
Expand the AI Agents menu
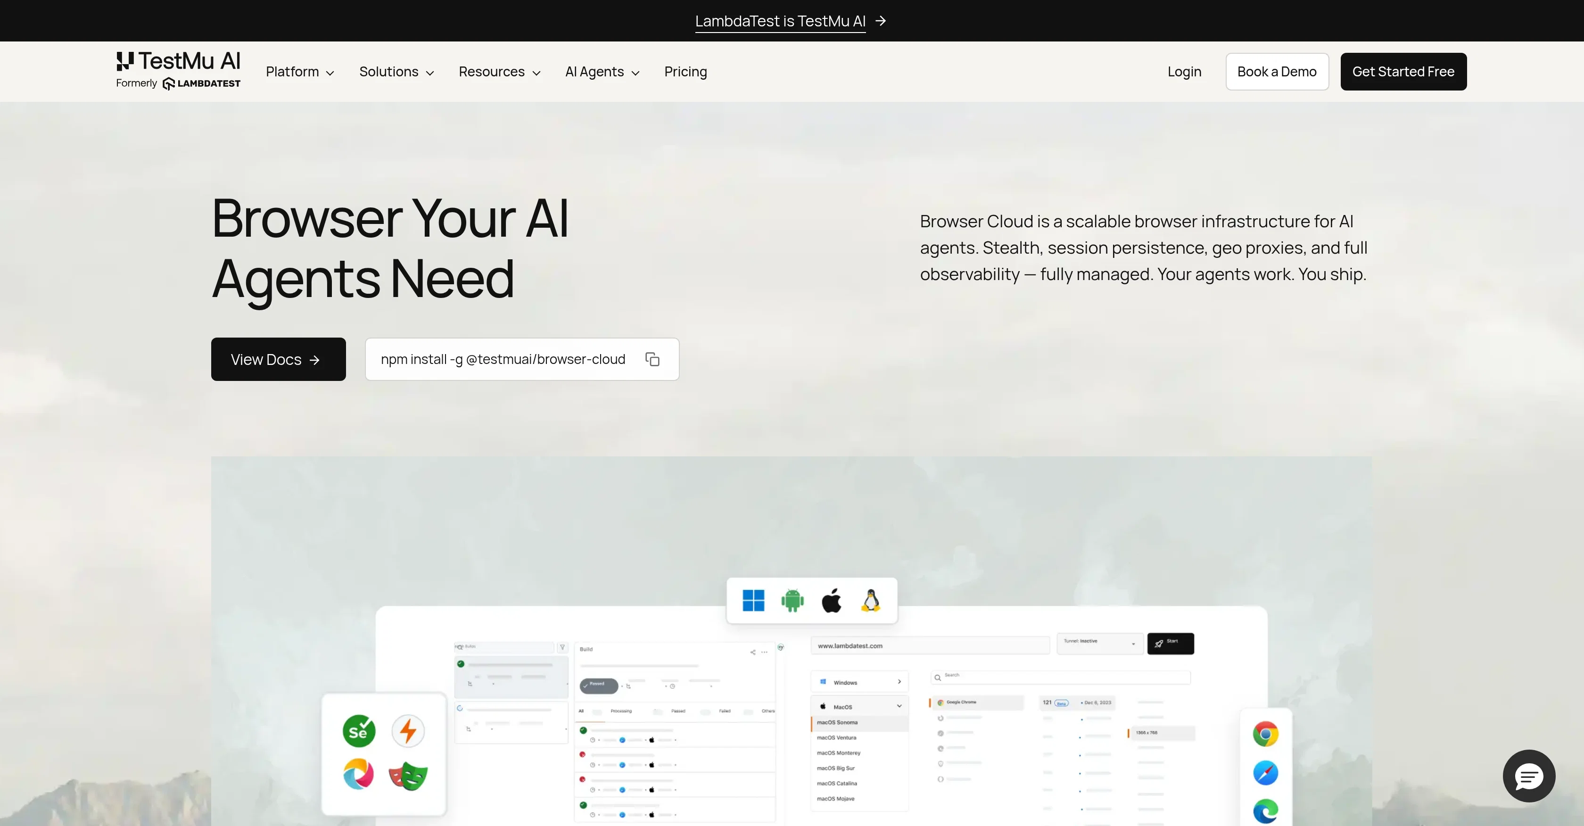pyautogui.click(x=602, y=72)
